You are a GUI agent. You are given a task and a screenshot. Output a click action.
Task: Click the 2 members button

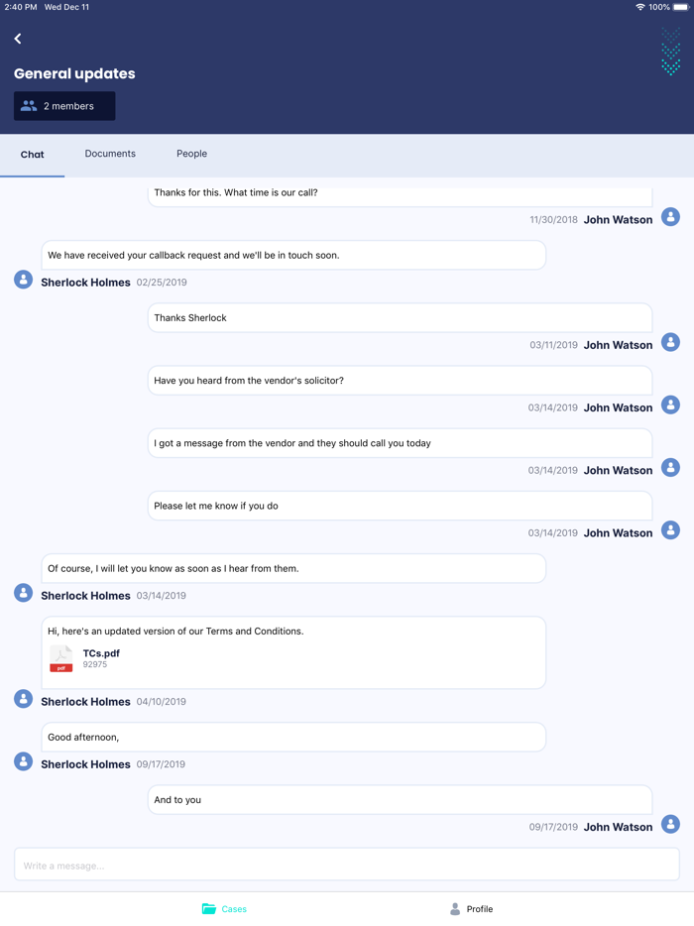63,106
